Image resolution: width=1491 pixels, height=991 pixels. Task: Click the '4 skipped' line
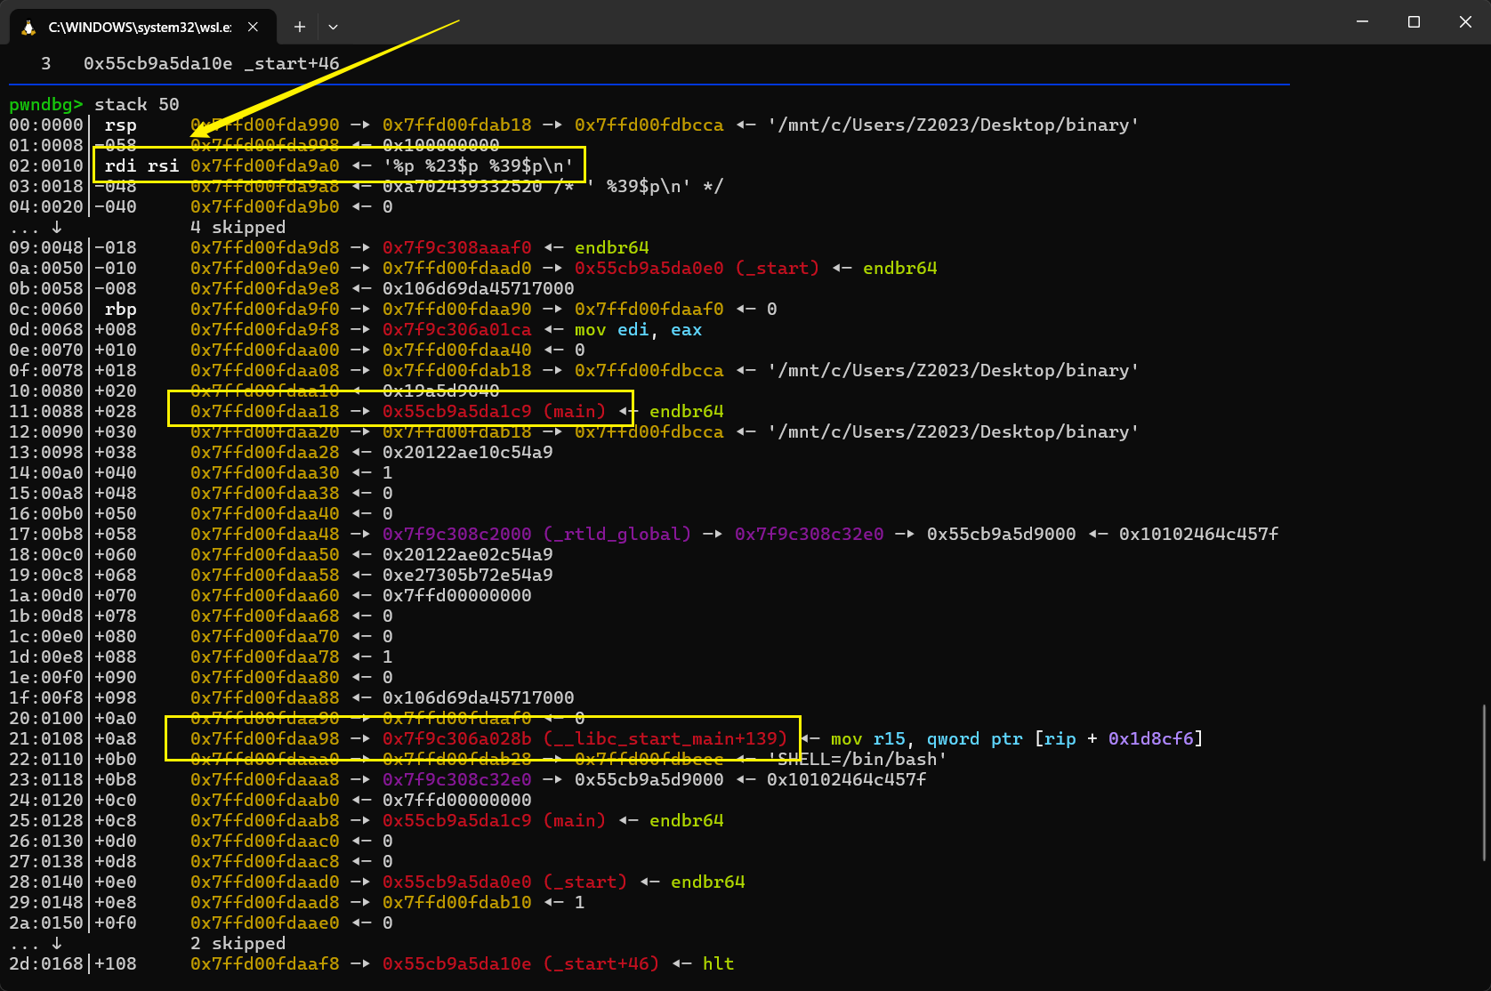238,227
